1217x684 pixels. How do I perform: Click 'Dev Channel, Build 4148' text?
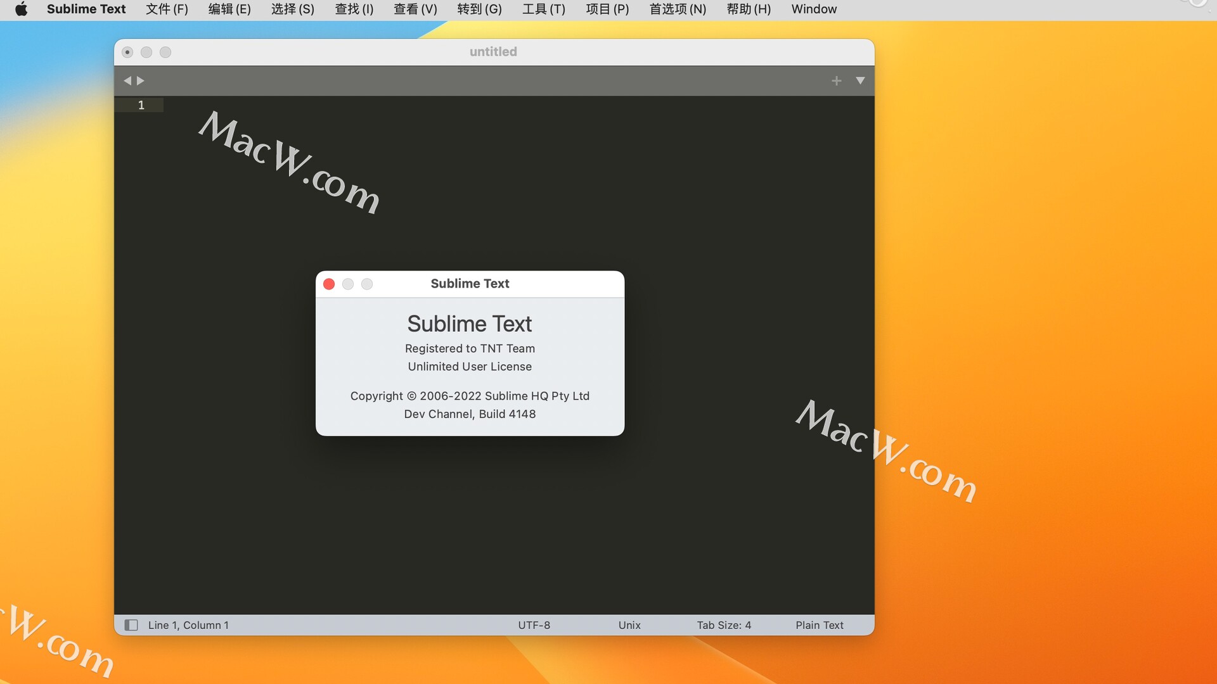[470, 414]
